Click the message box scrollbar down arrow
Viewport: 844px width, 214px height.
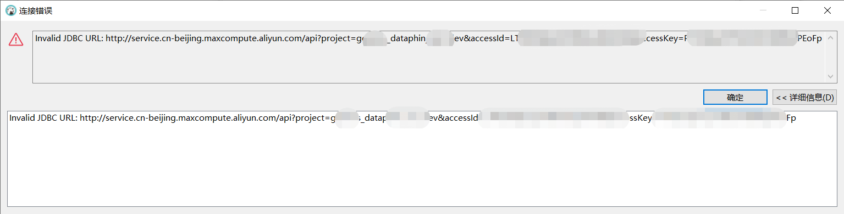831,77
